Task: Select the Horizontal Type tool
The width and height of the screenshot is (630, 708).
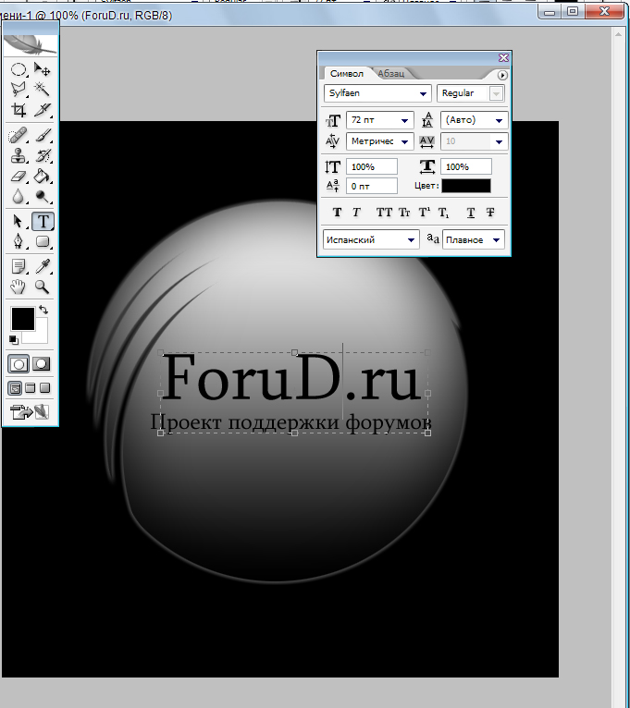Action: tap(43, 221)
